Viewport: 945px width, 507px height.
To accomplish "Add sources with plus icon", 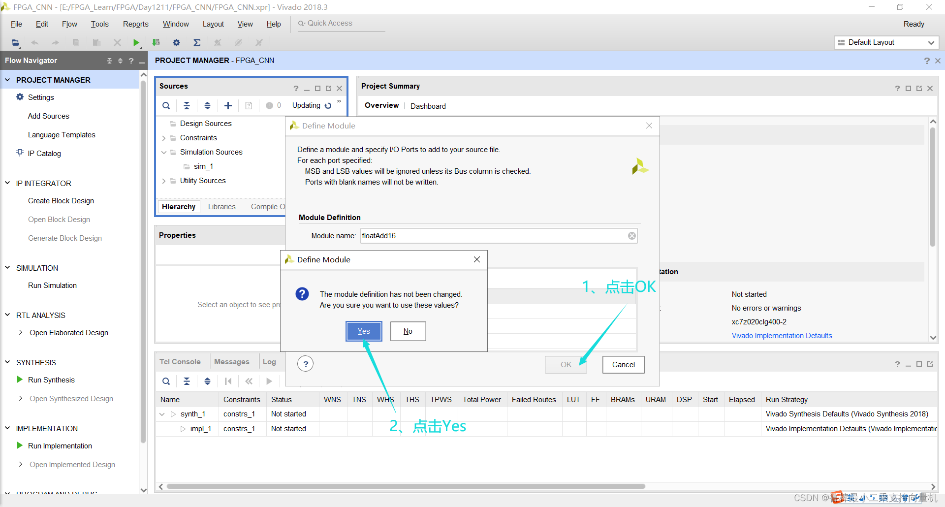I will 228,105.
